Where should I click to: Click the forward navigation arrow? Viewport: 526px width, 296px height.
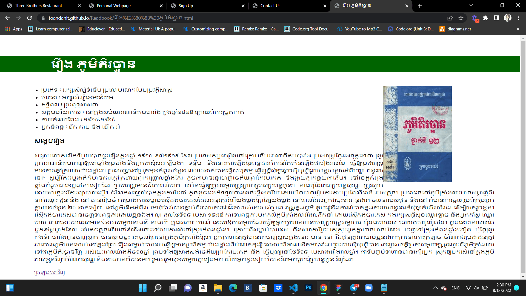18,18
